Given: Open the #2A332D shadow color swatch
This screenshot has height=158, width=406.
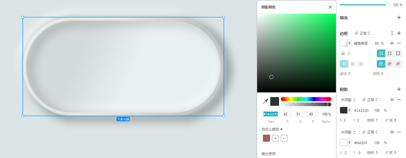Looking at the screenshot, I should point(346,110).
